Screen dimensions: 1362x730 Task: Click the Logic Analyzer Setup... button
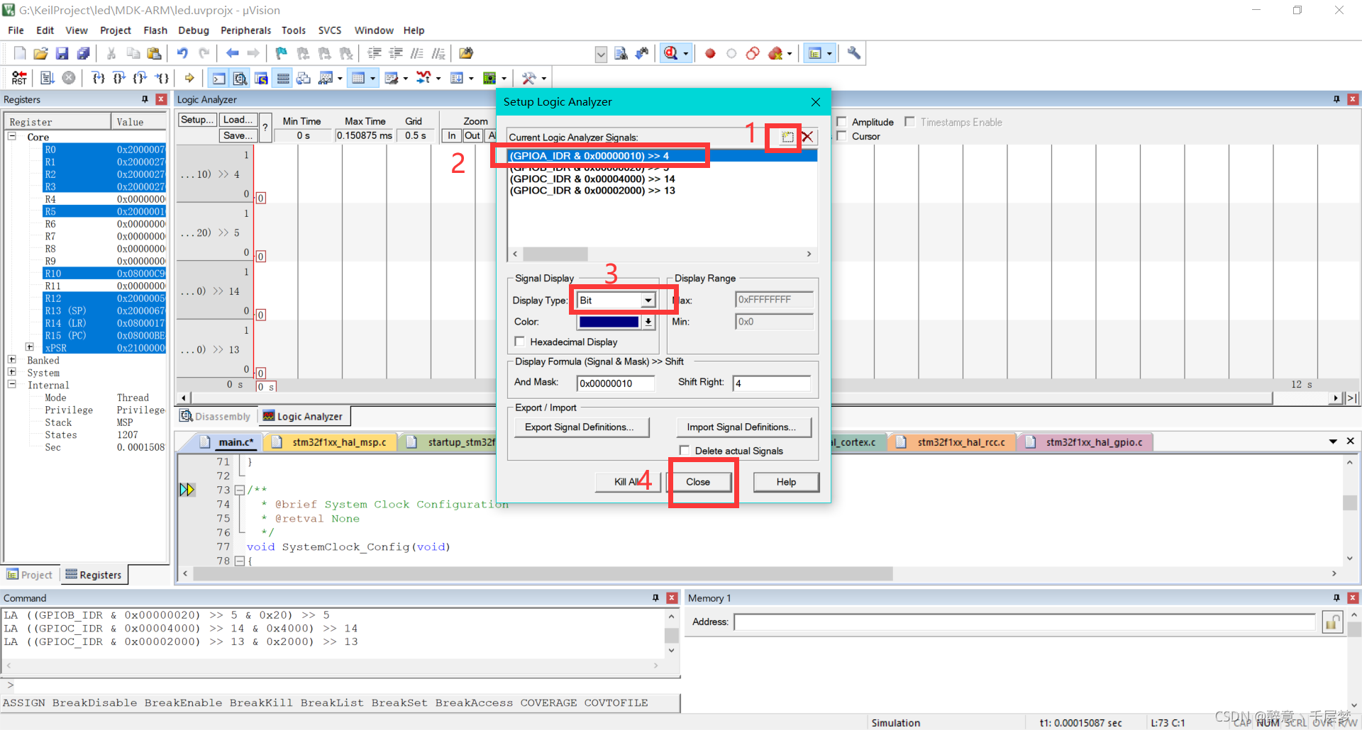[196, 120]
